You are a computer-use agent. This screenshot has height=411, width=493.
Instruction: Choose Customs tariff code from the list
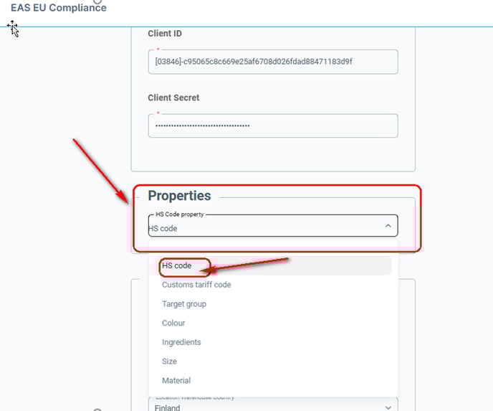[x=273, y=285]
